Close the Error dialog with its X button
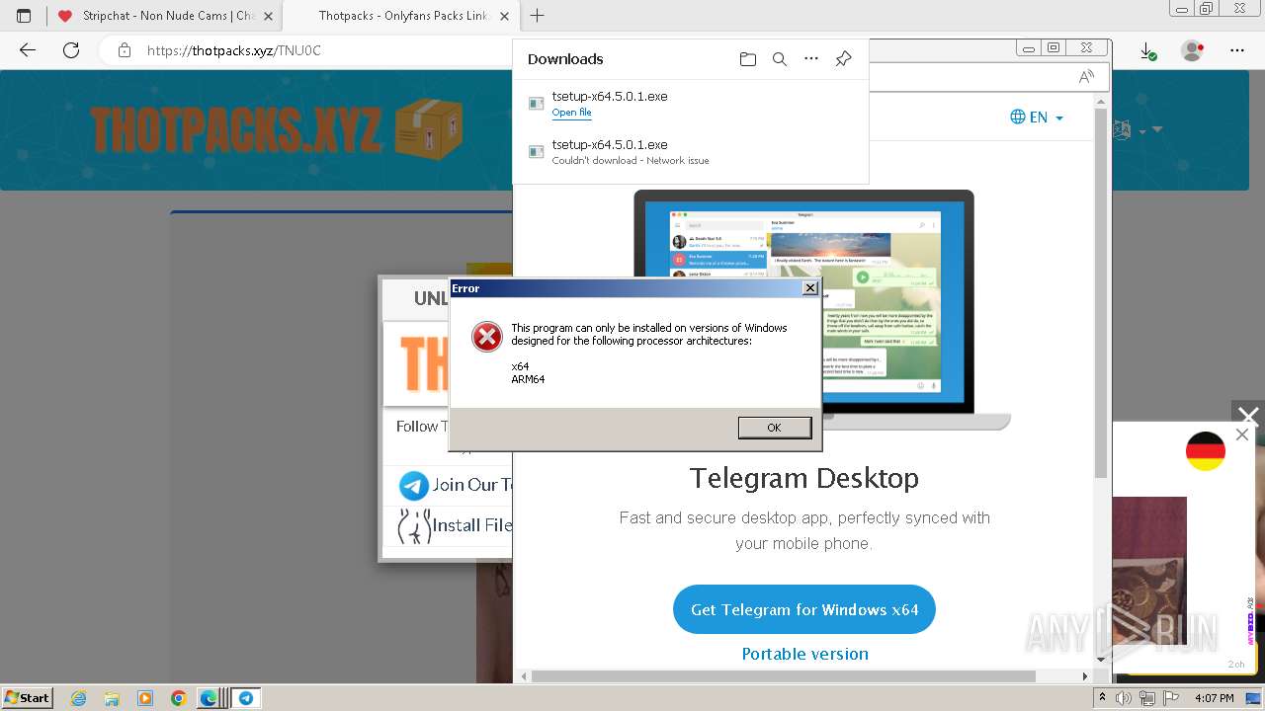 (809, 288)
